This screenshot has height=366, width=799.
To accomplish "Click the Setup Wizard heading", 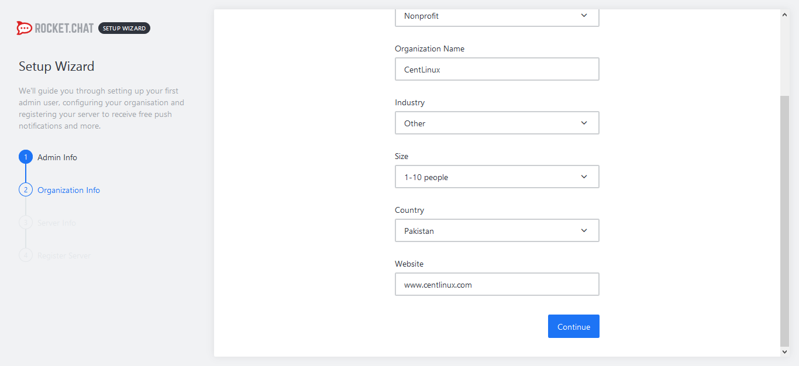I will [56, 66].
